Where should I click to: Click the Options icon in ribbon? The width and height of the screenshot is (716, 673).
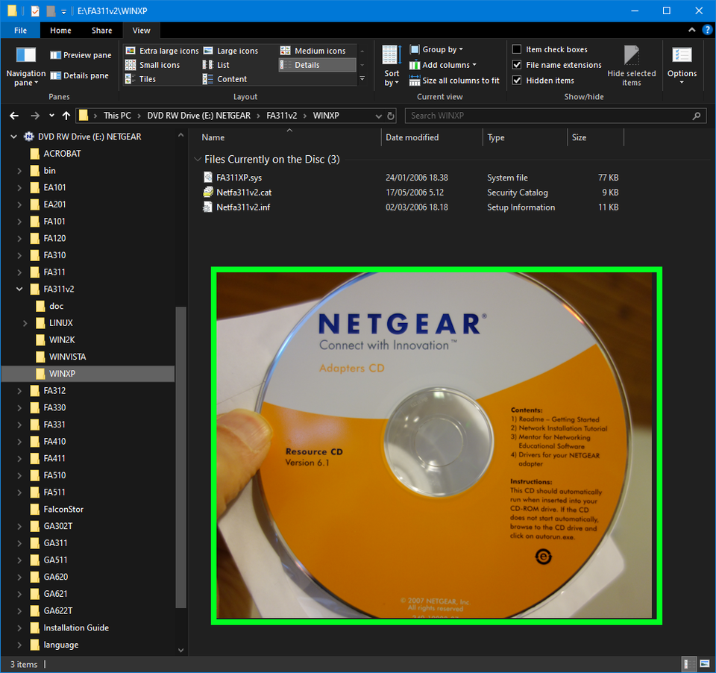(682, 56)
